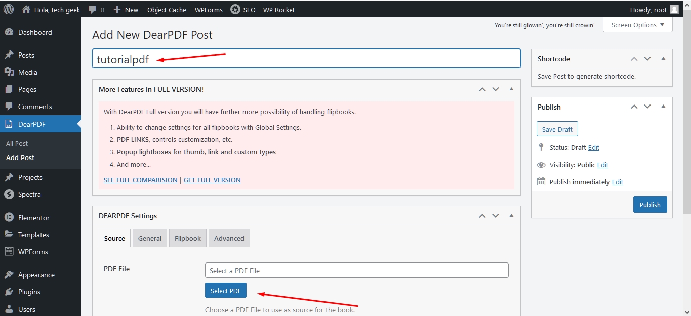Open Dashboard from the sidebar

click(35, 32)
